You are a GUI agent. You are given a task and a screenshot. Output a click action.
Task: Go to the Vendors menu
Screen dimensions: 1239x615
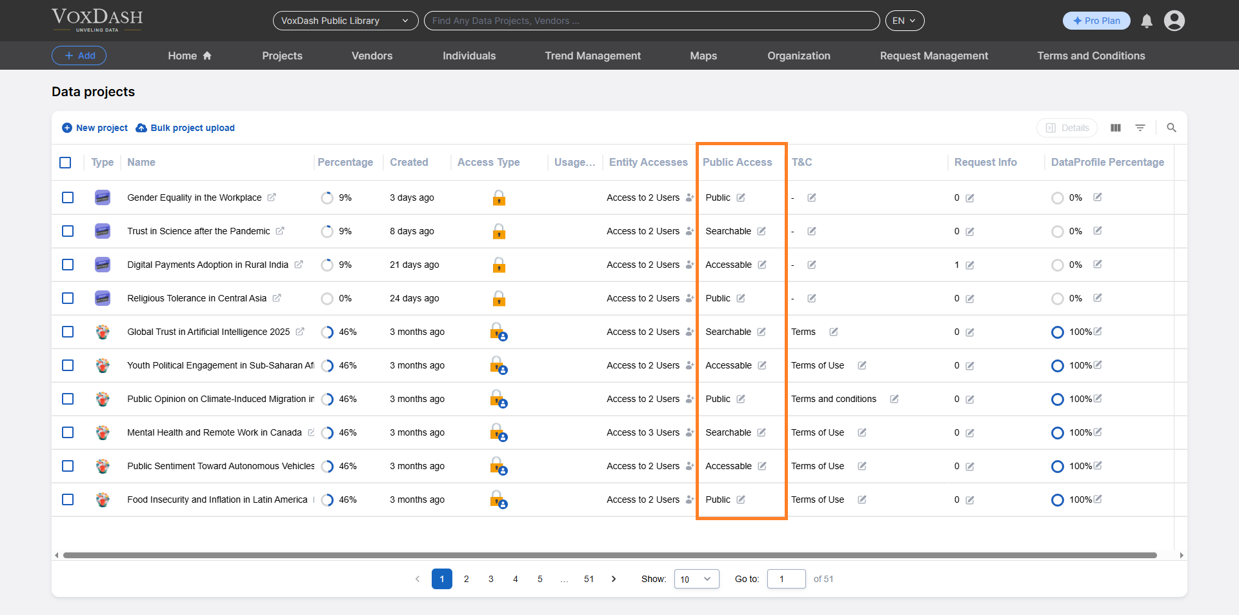coord(372,55)
